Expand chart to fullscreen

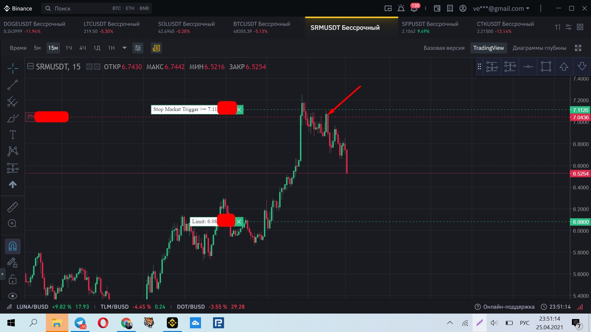578,48
